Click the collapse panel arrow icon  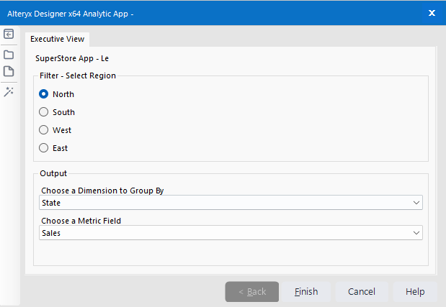[x=9, y=35]
